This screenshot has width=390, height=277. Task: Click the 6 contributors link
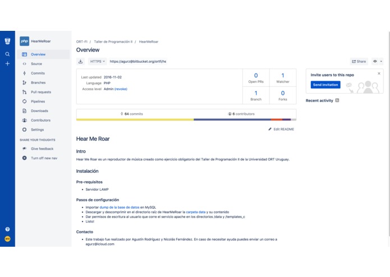pos(241,114)
